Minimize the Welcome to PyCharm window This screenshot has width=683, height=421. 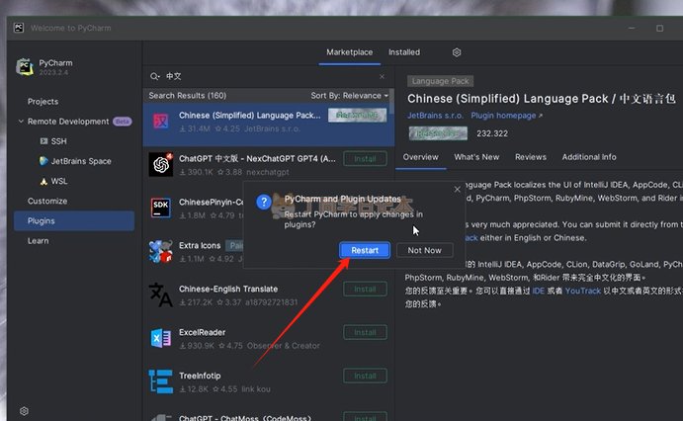632,29
